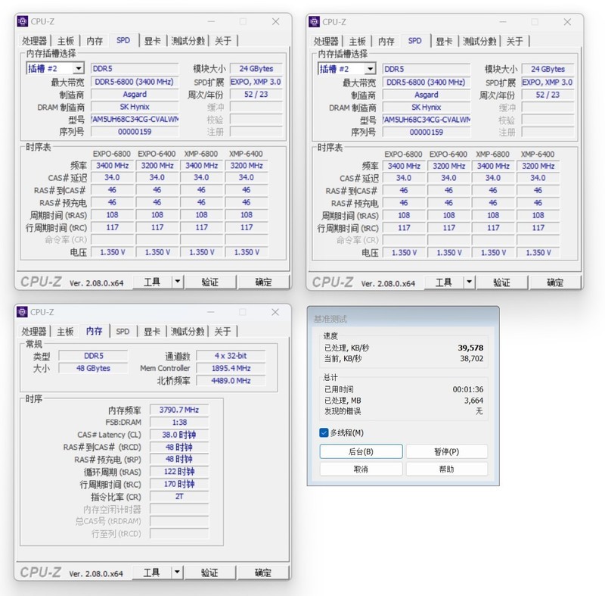Switch to the 测试分数 tab in the second window

coord(479,41)
